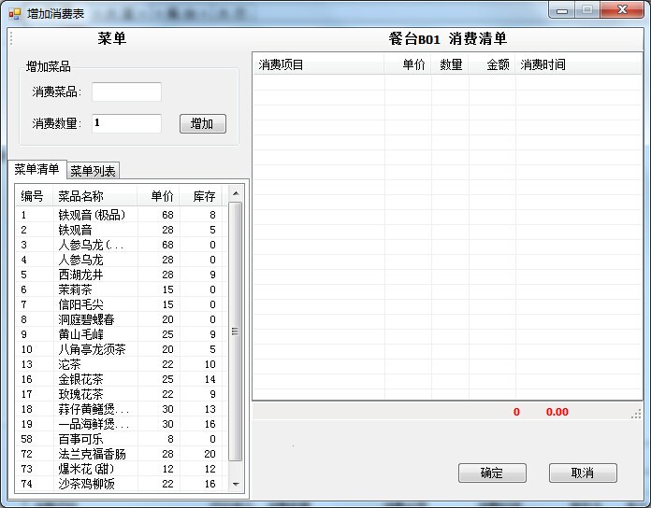Screen dimensions: 651x508
Task: Select the 茉莉茶 row
Action: (x=122, y=289)
